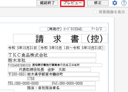
Task: Enable the 背景画像を表示 checkbox
Action: click(95, 12)
